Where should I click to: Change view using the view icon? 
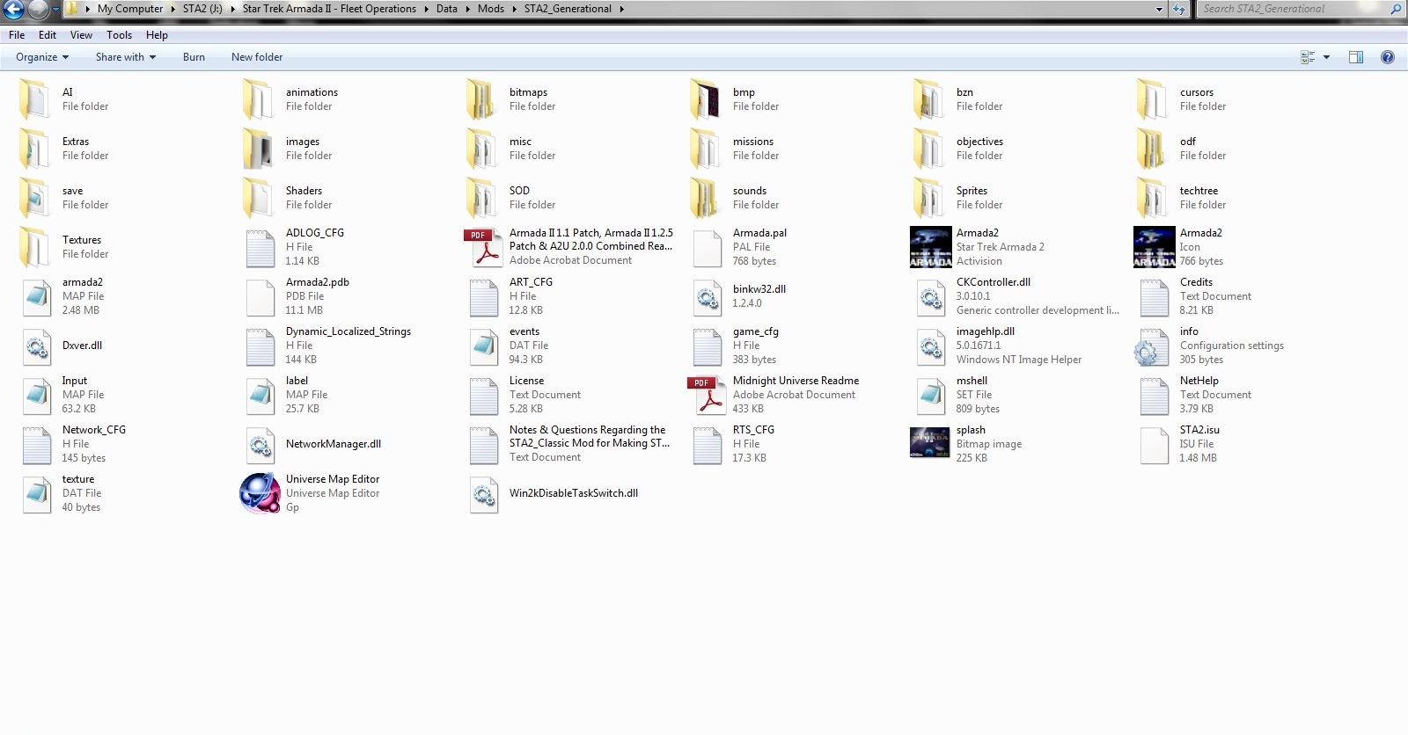coord(1308,57)
